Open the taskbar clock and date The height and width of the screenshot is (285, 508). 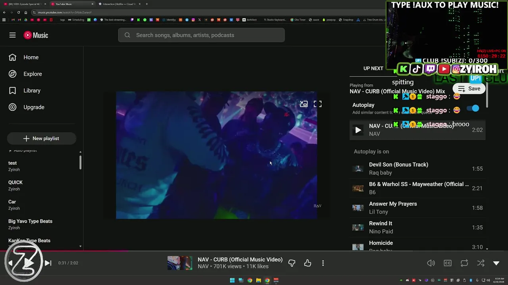click(498, 280)
